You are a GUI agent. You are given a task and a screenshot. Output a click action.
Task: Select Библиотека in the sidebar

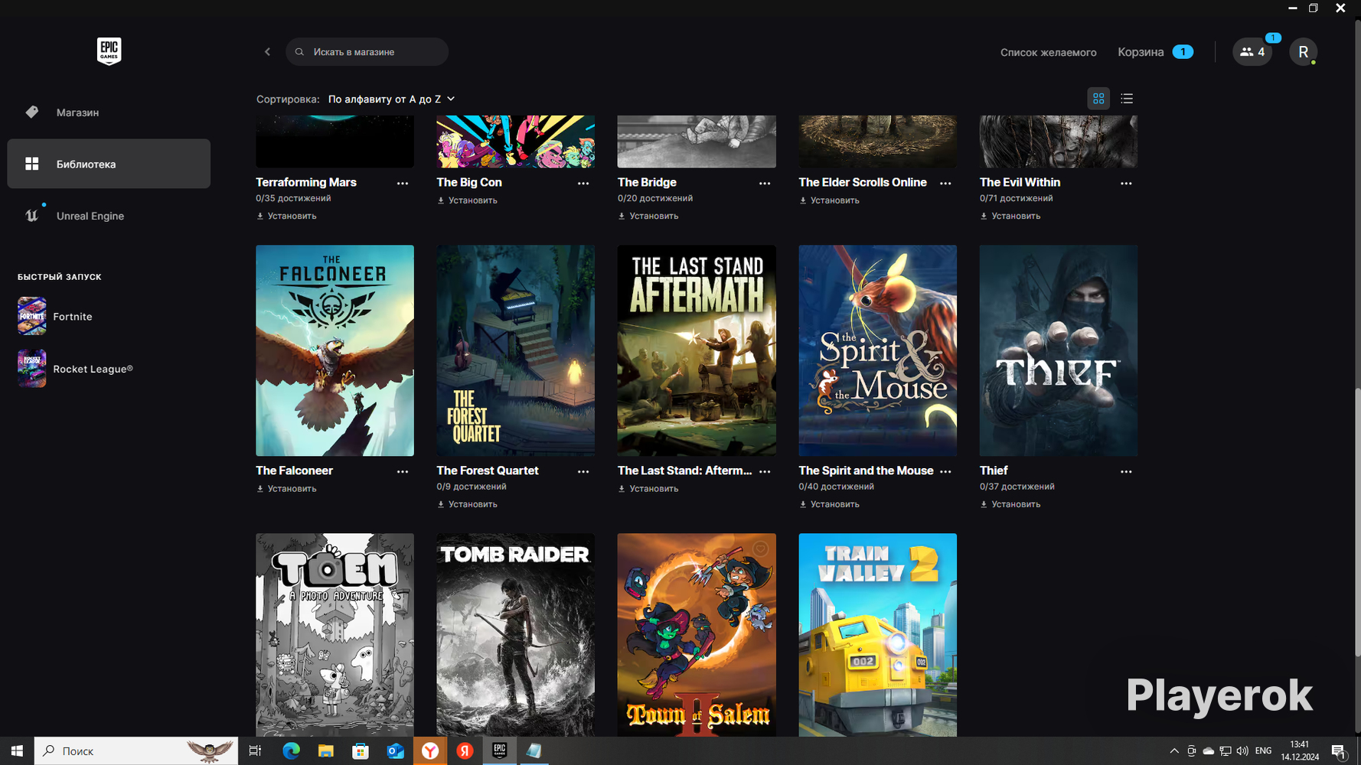click(109, 164)
